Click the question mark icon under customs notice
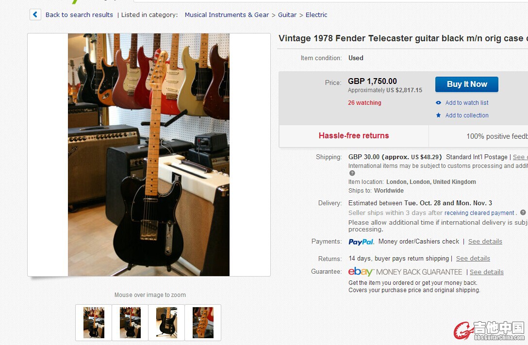 click(x=352, y=173)
